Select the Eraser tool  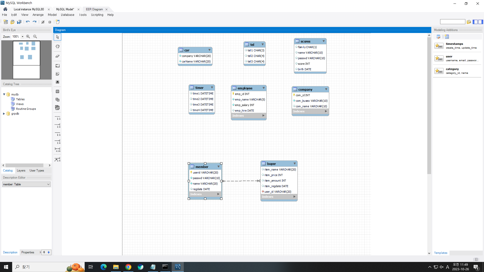pyautogui.click(x=57, y=56)
